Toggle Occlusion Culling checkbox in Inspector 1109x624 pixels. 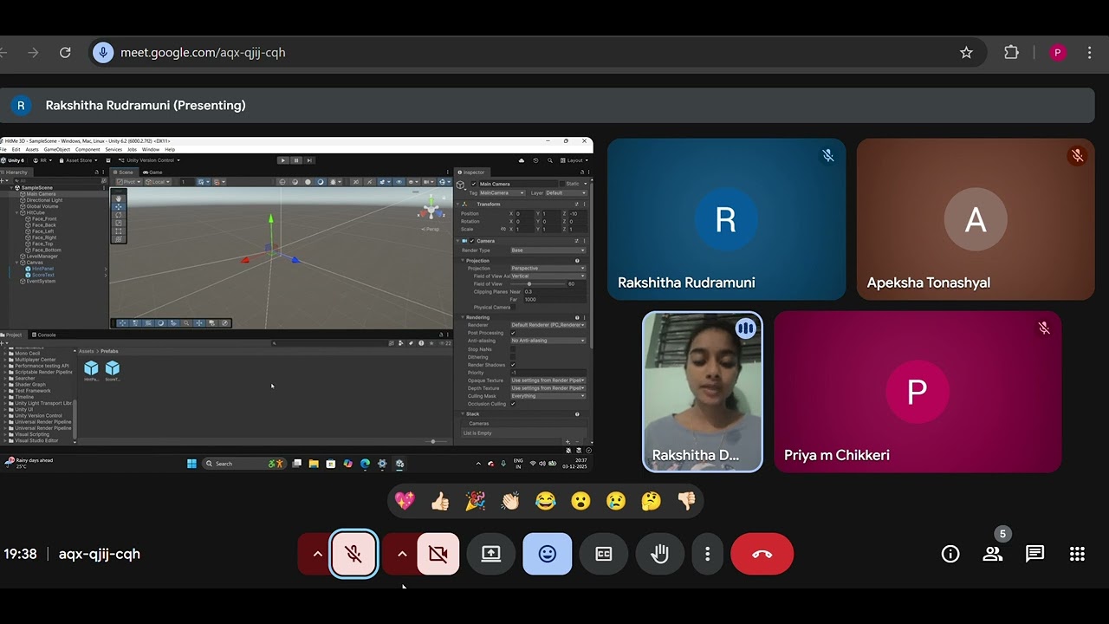click(x=513, y=404)
